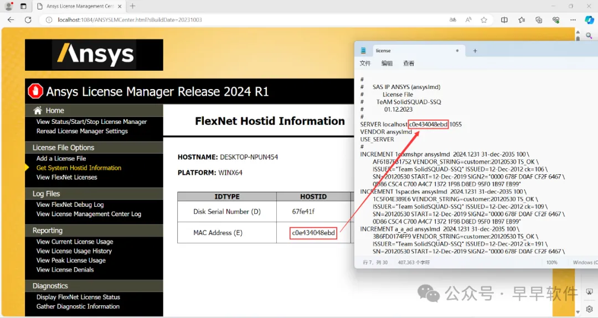Click the unsaved dot on license tab
The height and width of the screenshot is (318, 598).
[x=457, y=51]
